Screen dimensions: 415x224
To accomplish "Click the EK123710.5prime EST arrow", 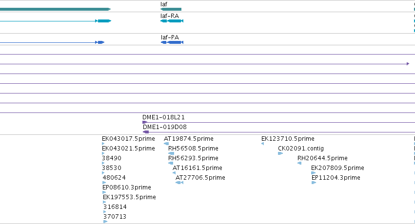I will point(262,144).
